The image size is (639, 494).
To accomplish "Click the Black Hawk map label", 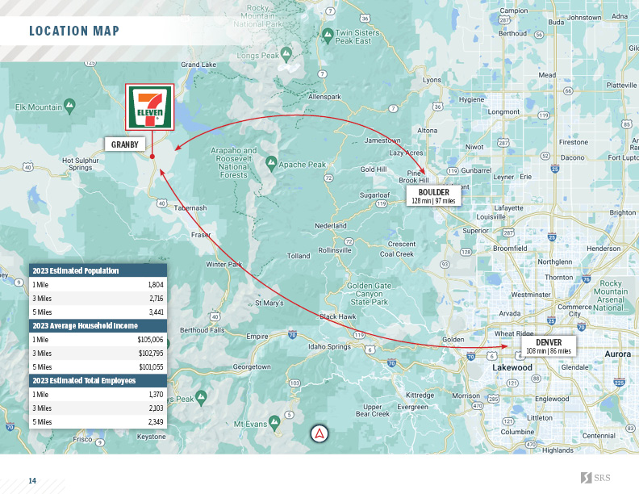I will 338,316.
